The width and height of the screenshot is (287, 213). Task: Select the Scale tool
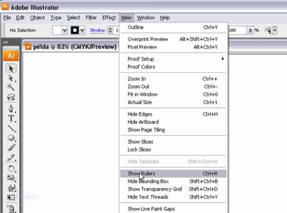pyautogui.click(x=11, y=178)
